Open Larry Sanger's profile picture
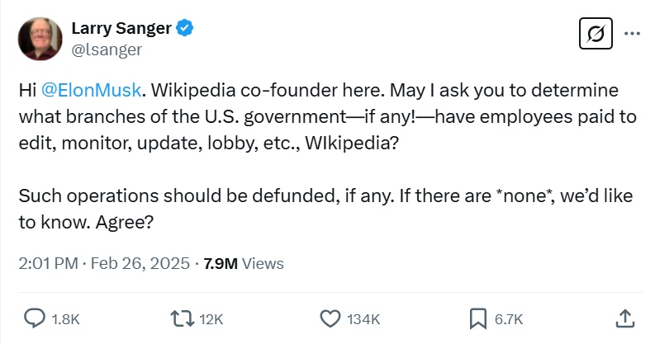 [x=38, y=38]
